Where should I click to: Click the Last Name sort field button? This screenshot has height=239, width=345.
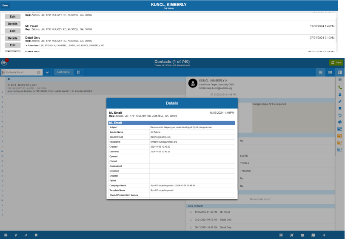(x=63, y=72)
